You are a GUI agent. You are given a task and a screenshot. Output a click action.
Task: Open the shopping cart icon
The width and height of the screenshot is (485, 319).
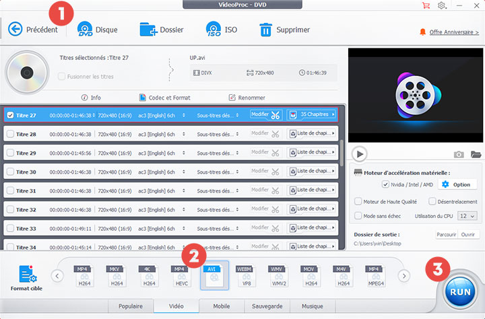426,5
